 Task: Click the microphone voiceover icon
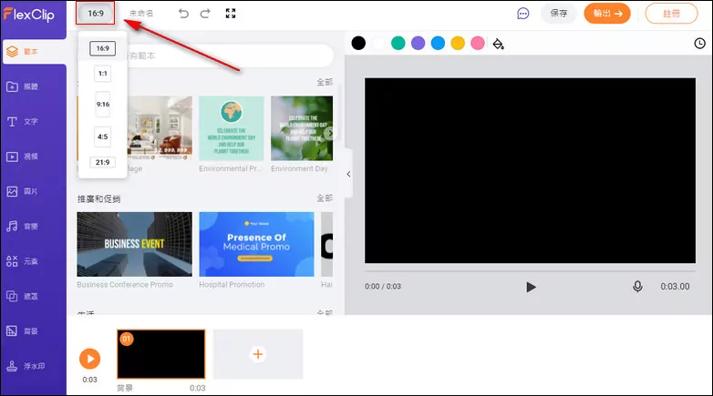click(x=637, y=287)
